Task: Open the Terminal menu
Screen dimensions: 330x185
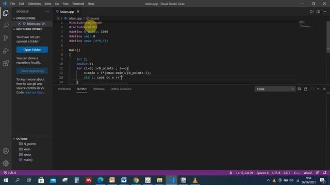Action: (78, 4)
